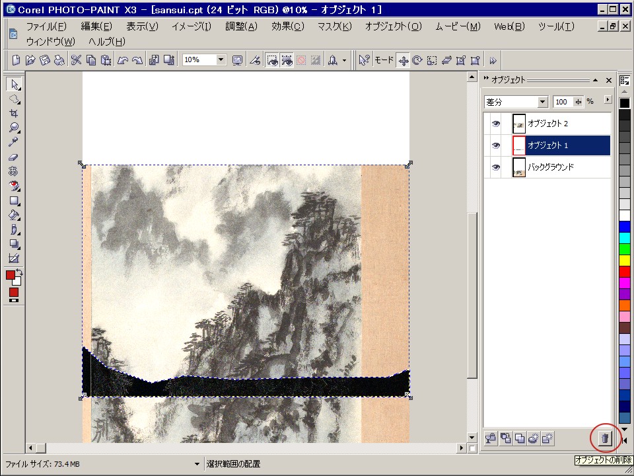Select the バックグラウンド row
634x476 pixels.
click(x=547, y=167)
